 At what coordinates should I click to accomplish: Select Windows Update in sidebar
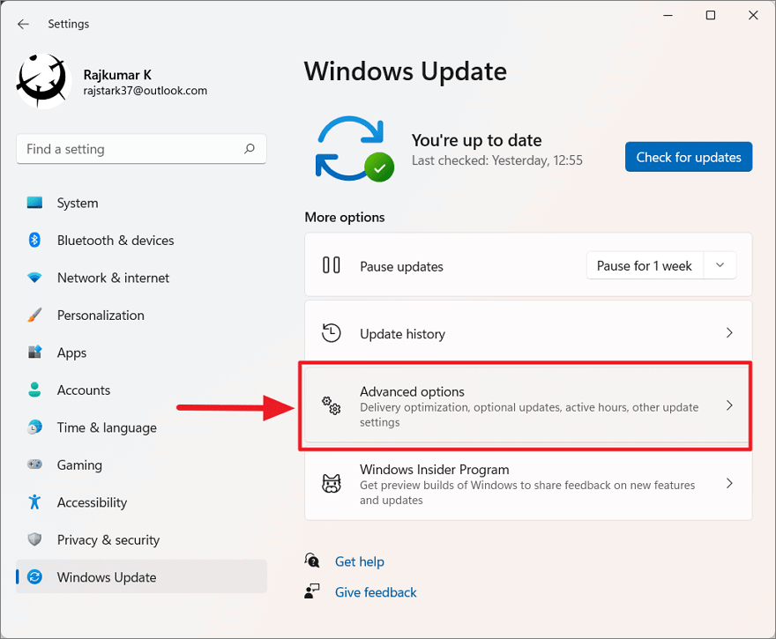pos(141,576)
